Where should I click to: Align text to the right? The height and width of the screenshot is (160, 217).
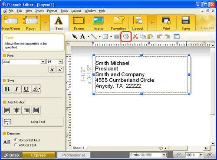(x=26, y=110)
